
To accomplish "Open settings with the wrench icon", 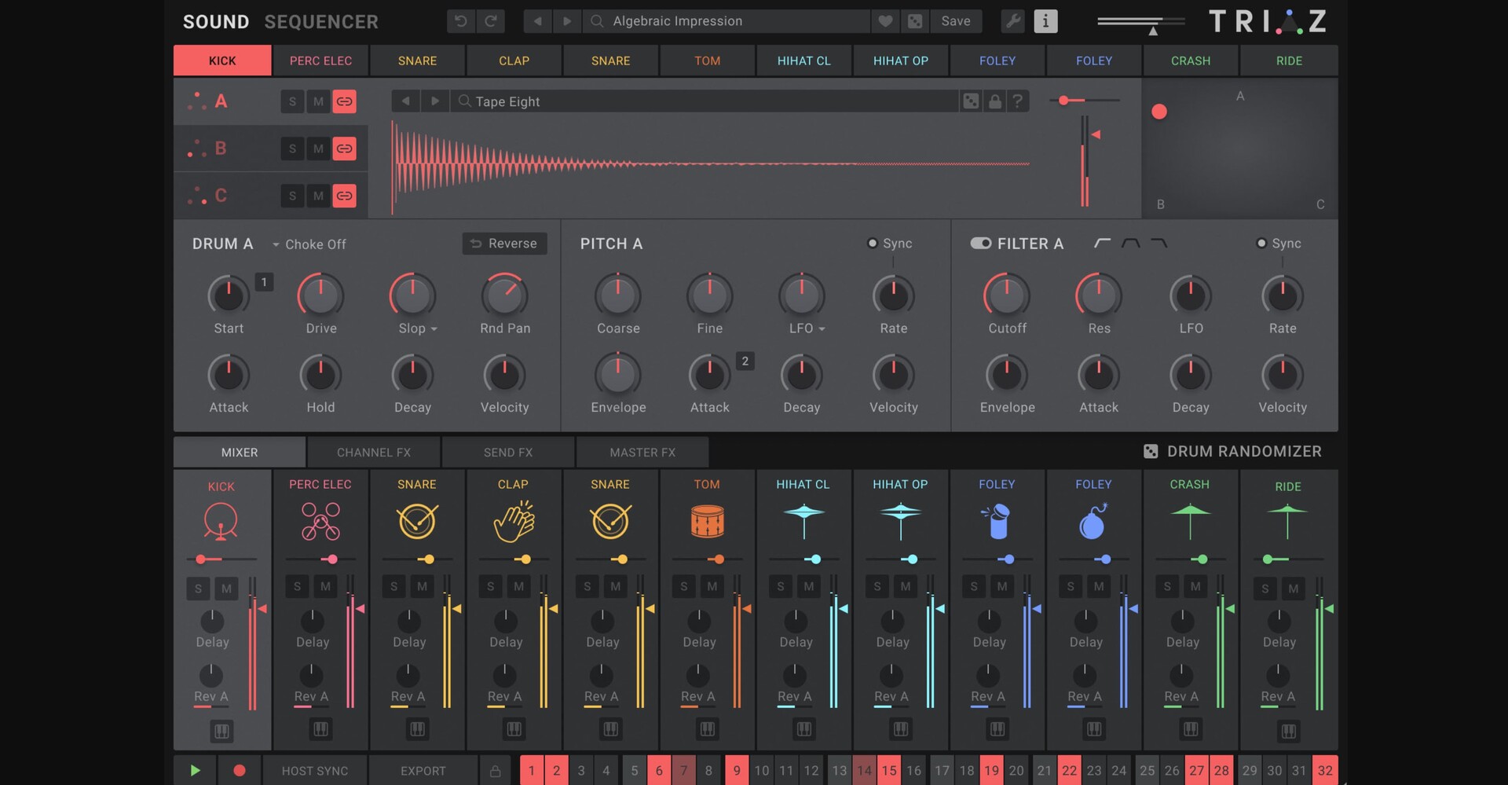I will pyautogui.click(x=1013, y=21).
